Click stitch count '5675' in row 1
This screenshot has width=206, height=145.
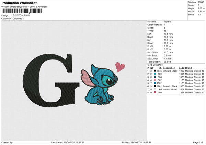tap(159, 71)
